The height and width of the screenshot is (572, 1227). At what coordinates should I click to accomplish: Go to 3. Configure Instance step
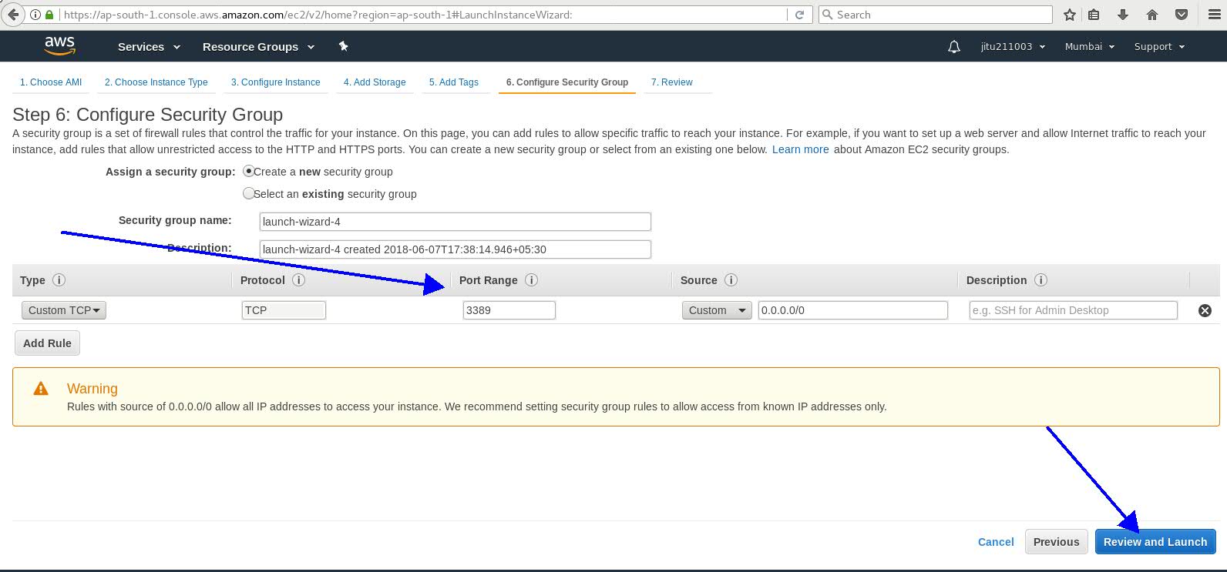coord(276,82)
